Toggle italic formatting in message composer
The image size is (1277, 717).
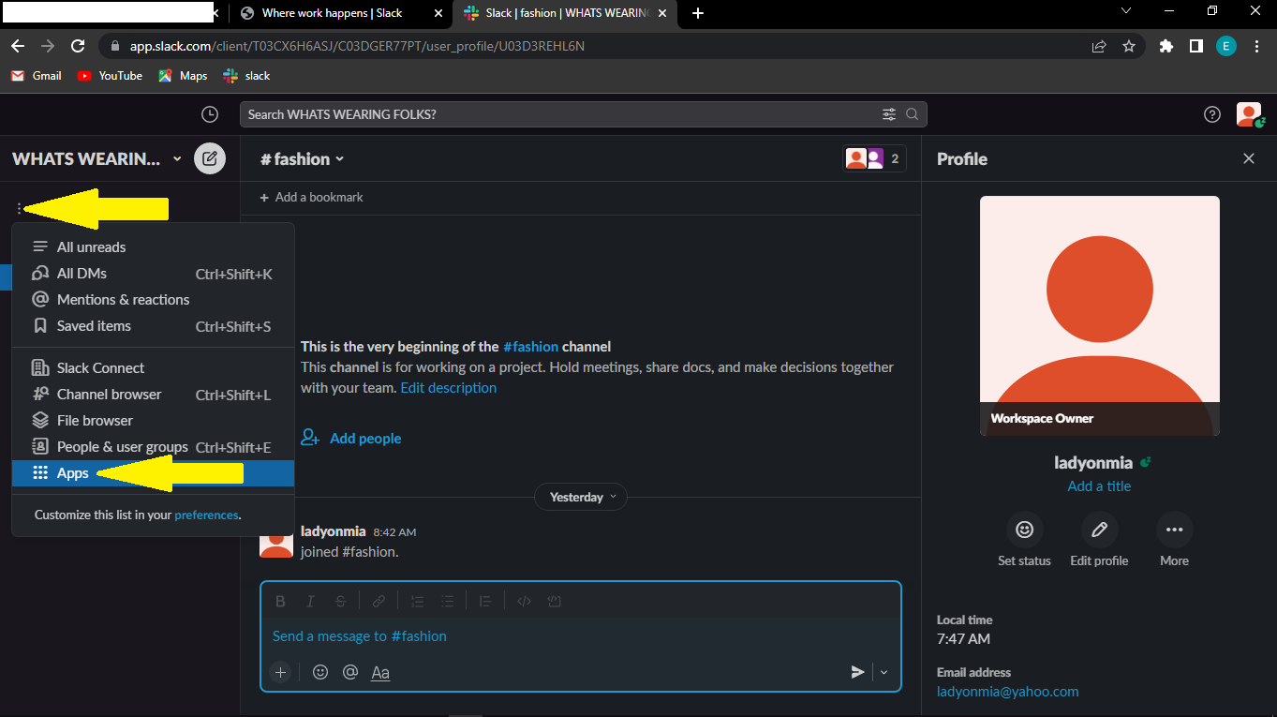click(310, 602)
